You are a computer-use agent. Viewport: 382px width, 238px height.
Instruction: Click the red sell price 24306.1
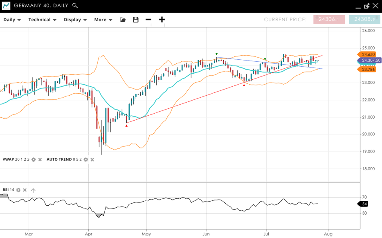[x=329, y=20]
